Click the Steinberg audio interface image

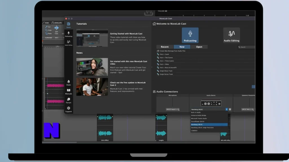pos(211,103)
